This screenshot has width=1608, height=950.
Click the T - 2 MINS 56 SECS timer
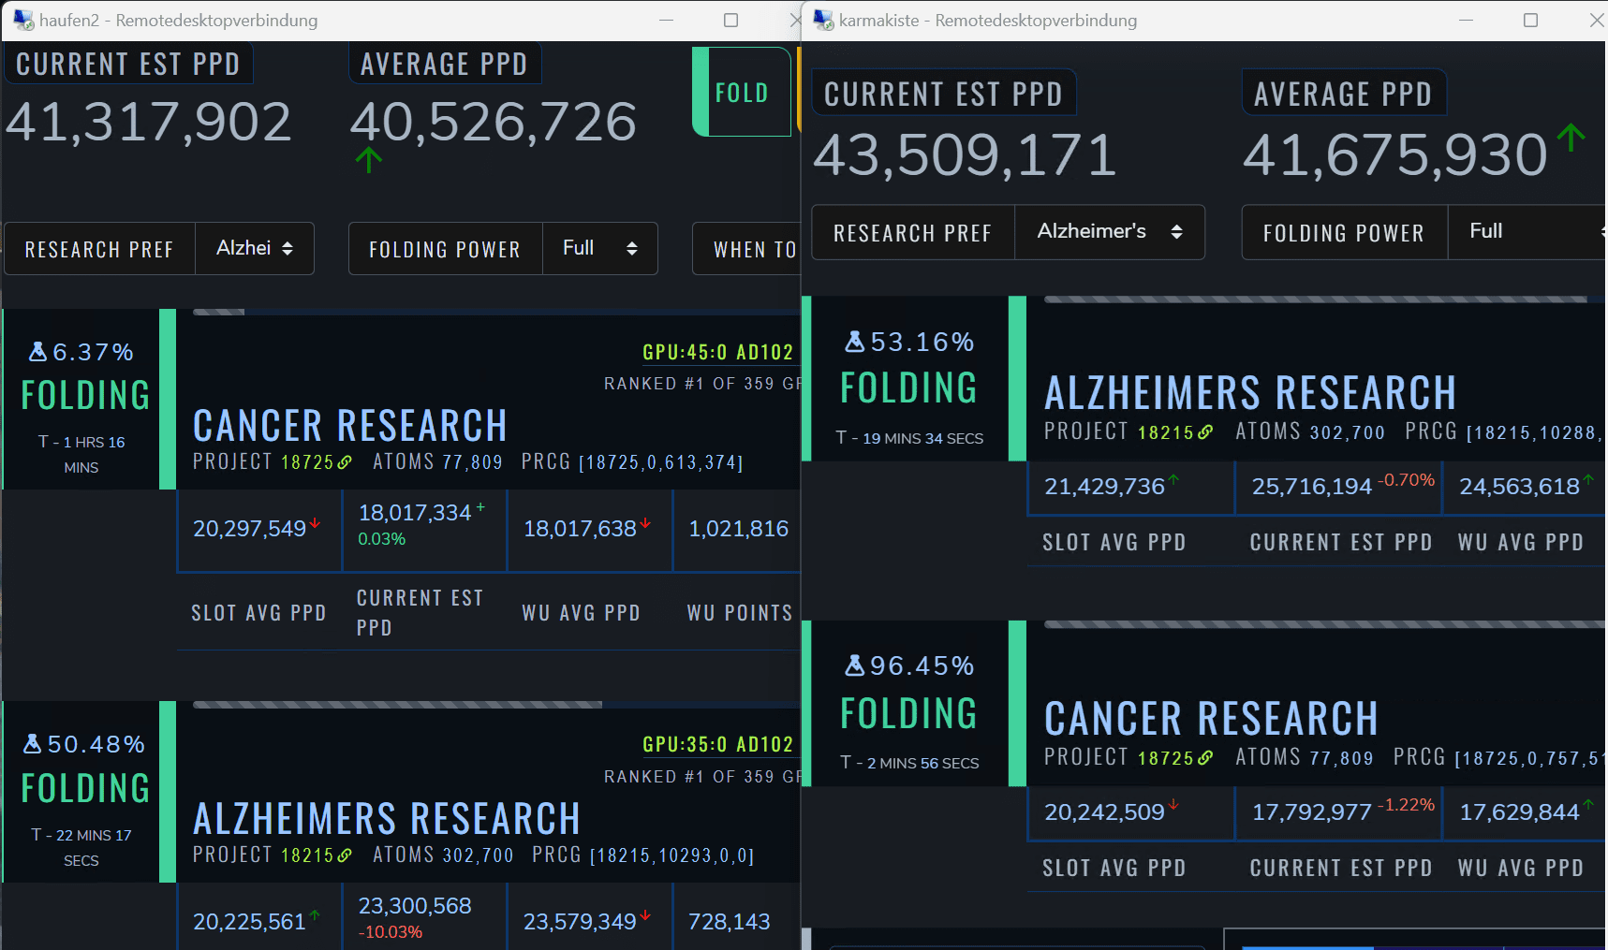click(x=909, y=763)
